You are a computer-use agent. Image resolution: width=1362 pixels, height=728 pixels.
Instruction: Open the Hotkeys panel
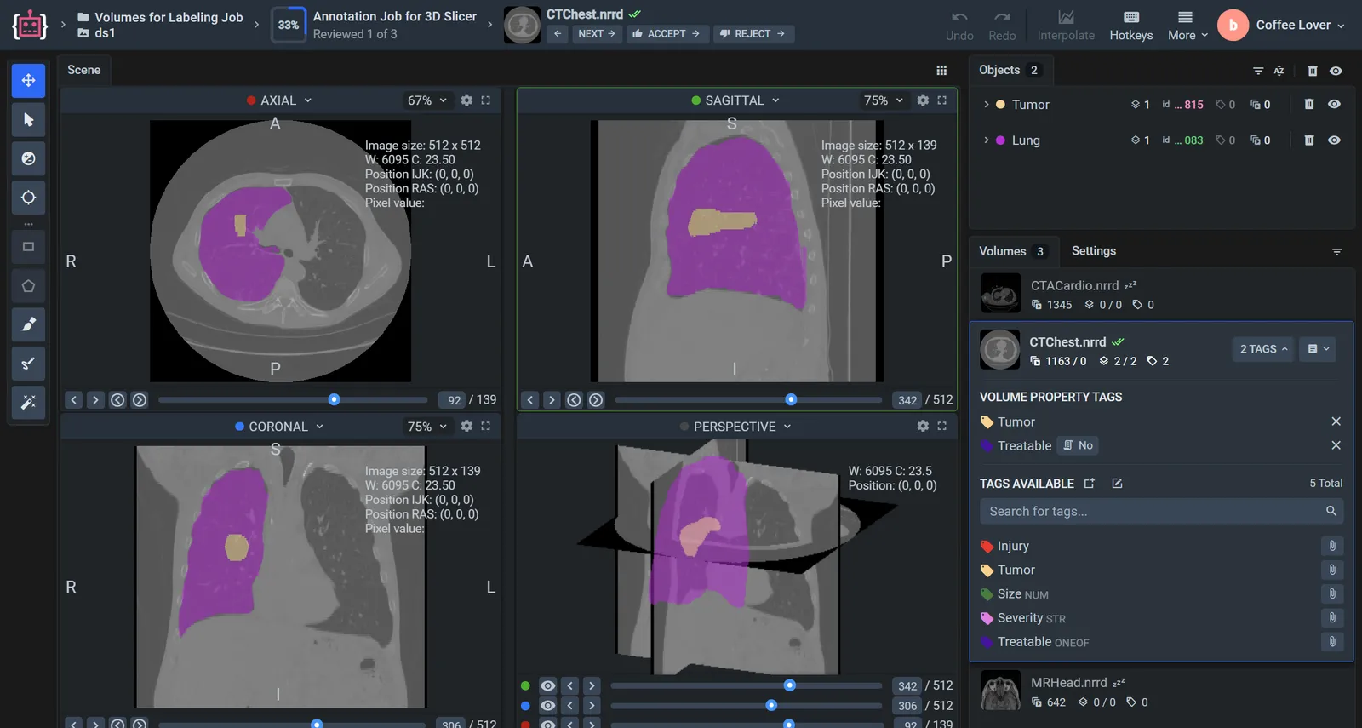1131,26
